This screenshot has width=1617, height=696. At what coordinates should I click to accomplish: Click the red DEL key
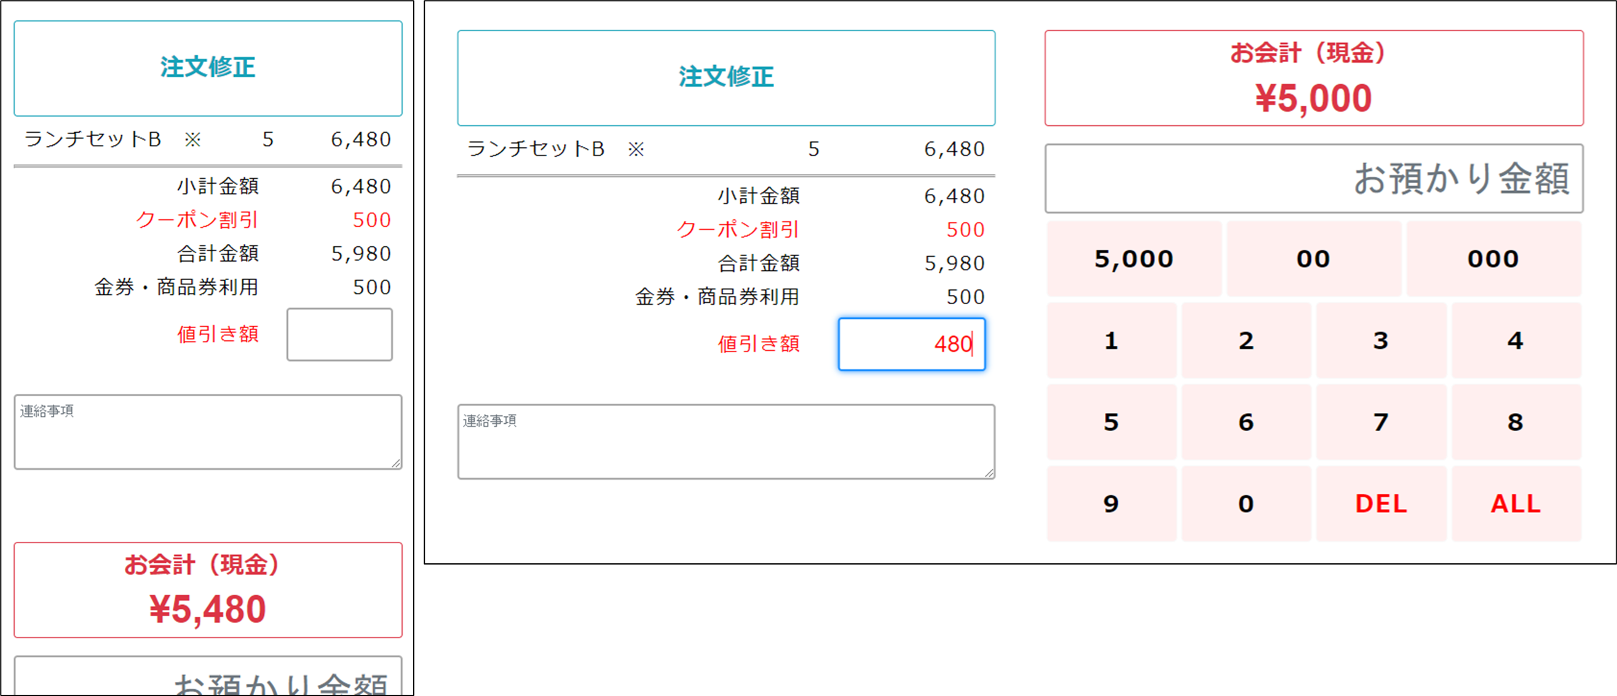(x=1381, y=504)
